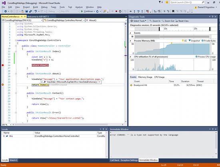The height and width of the screenshot is (167, 220).
Task: Expand the 'this' variable in Locals
Action: [x=4, y=136]
